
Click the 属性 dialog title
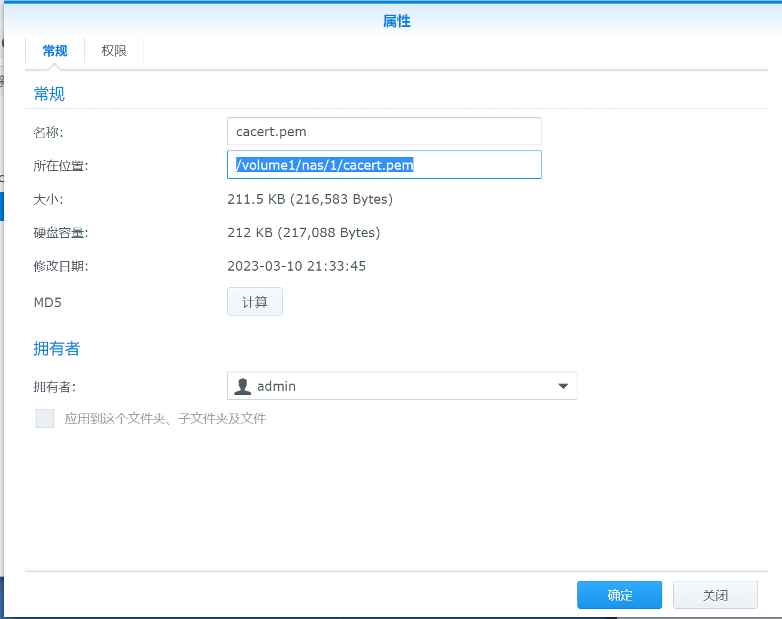pyautogui.click(x=397, y=21)
